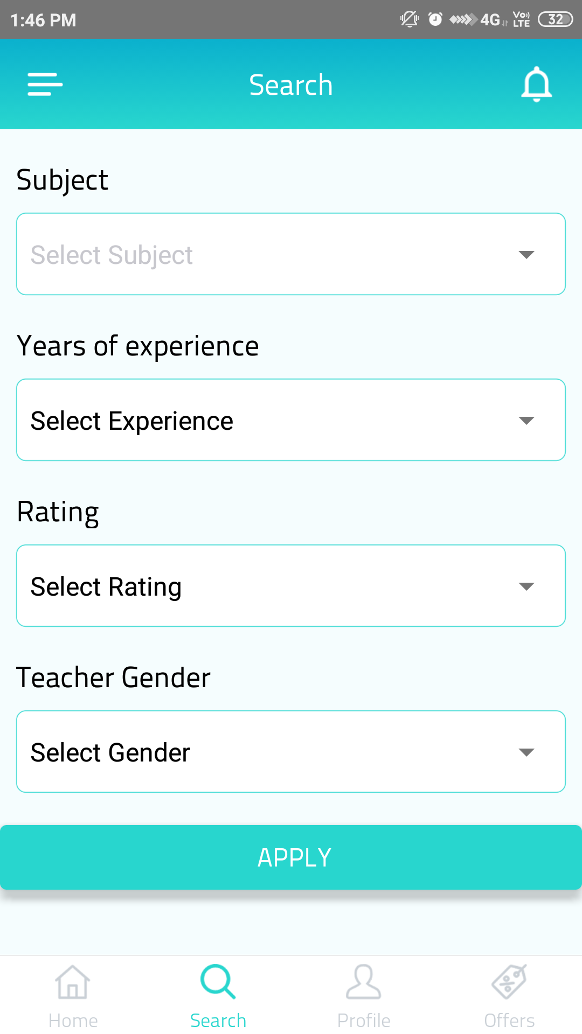Tap the battery indicator in status bar

(x=555, y=19)
